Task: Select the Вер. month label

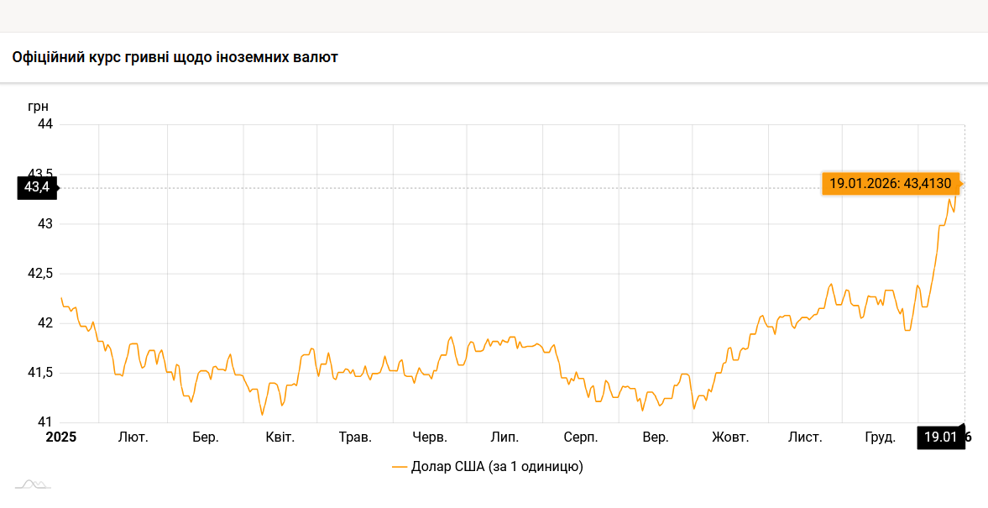Action: (656, 437)
